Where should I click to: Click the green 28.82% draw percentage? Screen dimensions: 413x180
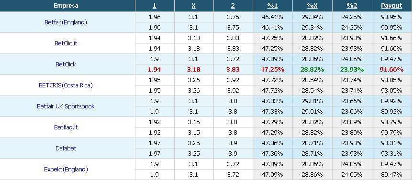[312, 70]
